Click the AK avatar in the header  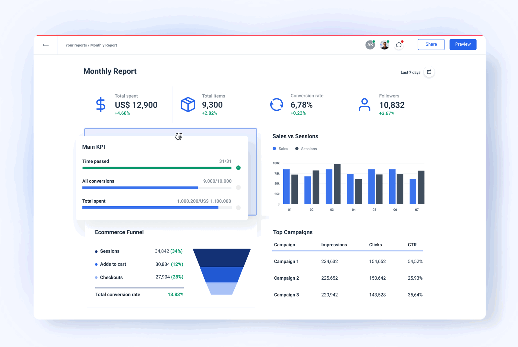(370, 45)
